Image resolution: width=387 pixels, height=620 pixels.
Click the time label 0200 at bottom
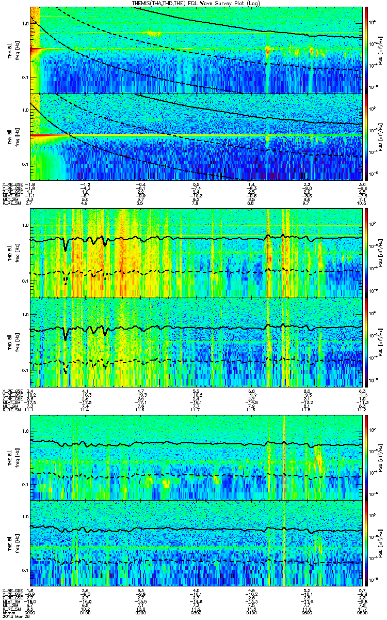point(141,612)
